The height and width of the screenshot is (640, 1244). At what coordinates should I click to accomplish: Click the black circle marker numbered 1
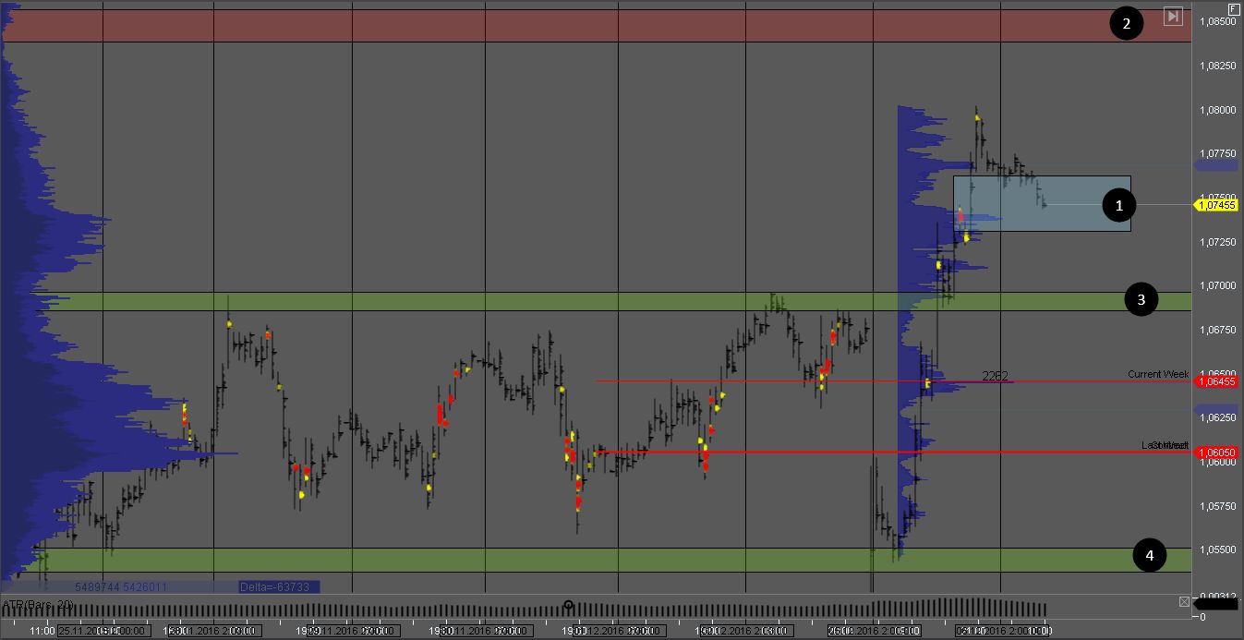pos(1119,206)
